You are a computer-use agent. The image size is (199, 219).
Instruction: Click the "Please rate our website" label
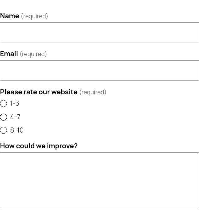click(x=39, y=92)
